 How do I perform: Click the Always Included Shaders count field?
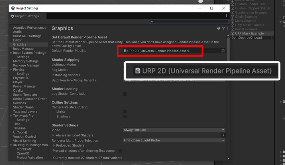223,135
